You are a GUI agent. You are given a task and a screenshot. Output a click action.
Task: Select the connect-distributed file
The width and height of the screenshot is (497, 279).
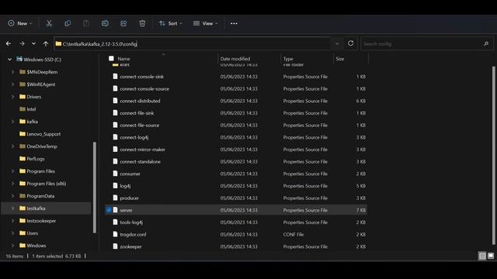(x=236, y=101)
